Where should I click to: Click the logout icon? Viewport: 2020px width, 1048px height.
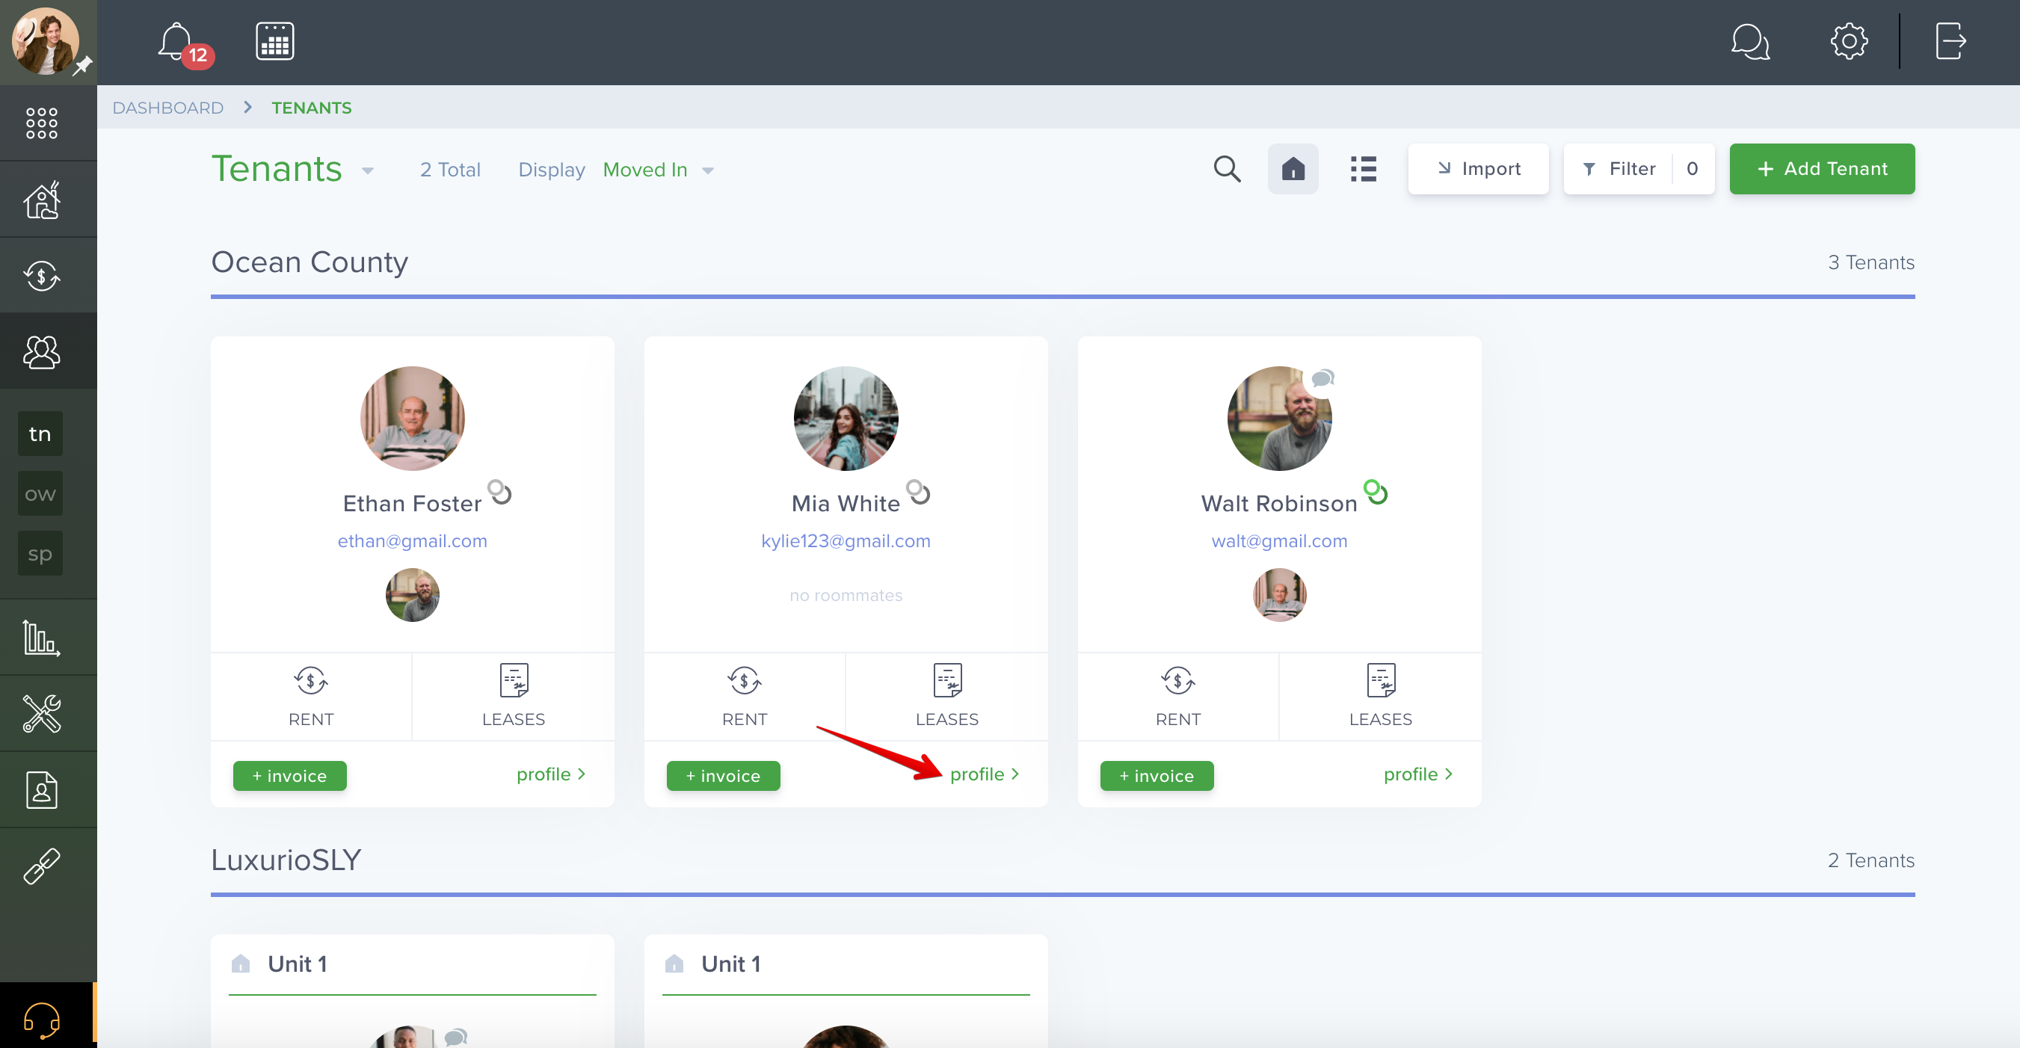[x=1951, y=41]
